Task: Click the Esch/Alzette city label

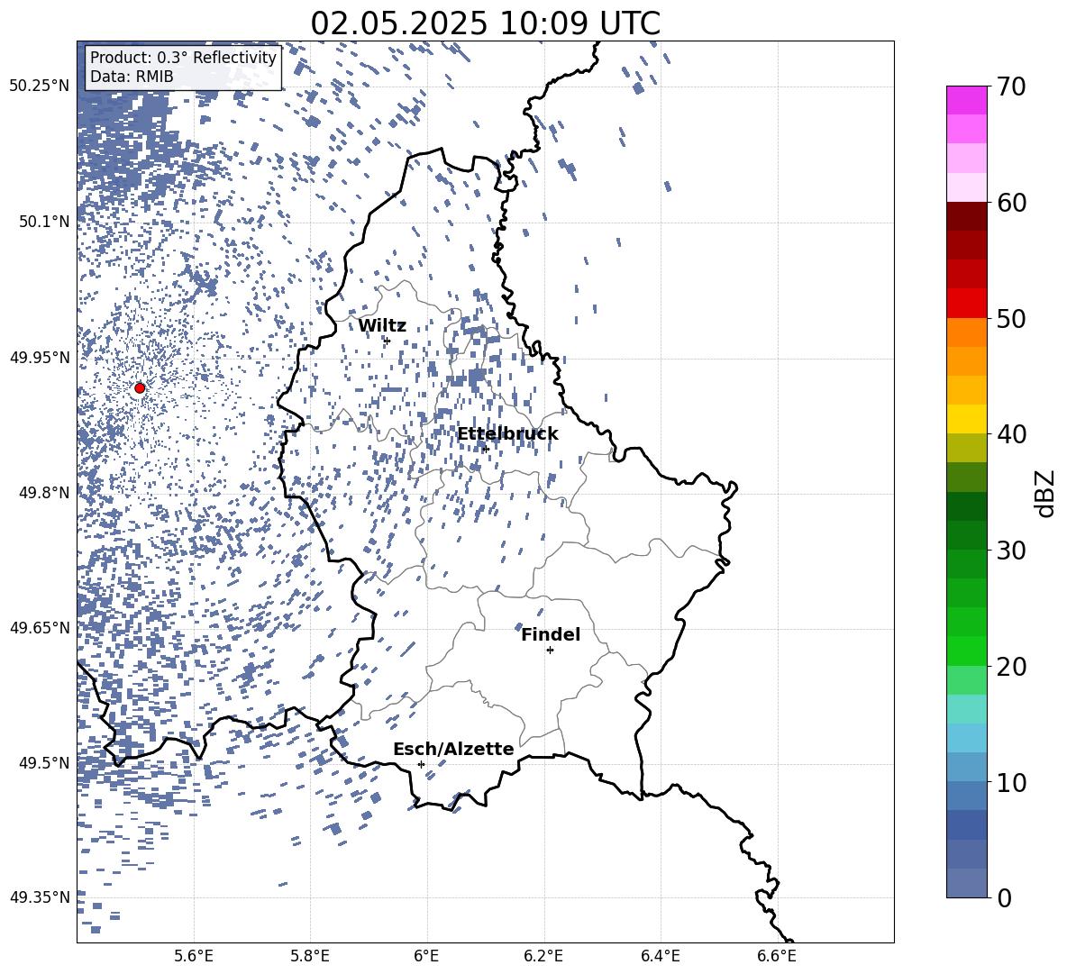Action: click(453, 749)
